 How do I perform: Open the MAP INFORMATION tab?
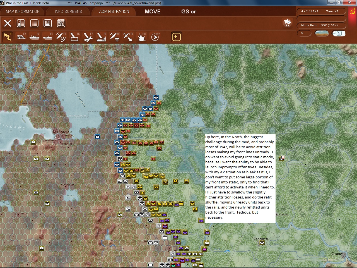23,11
